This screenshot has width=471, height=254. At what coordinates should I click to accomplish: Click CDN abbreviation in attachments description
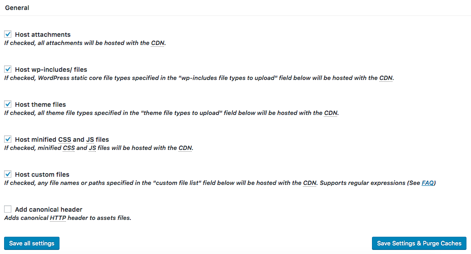(x=158, y=43)
